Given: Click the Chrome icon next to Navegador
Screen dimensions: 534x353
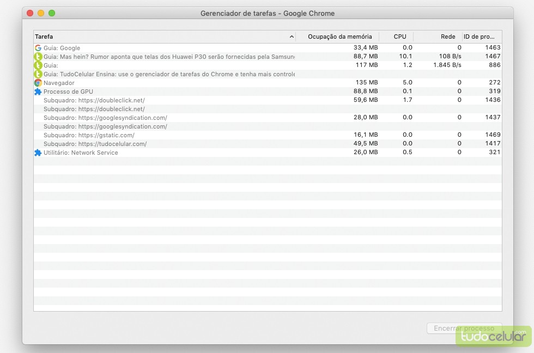Looking at the screenshot, I should 38,83.
